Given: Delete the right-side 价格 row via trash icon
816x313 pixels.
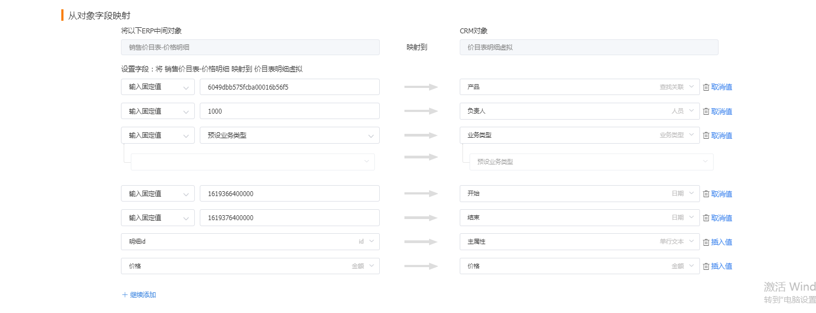Looking at the screenshot, I should coord(706,265).
